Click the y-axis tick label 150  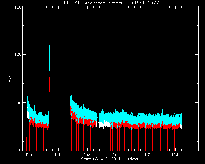18,7
